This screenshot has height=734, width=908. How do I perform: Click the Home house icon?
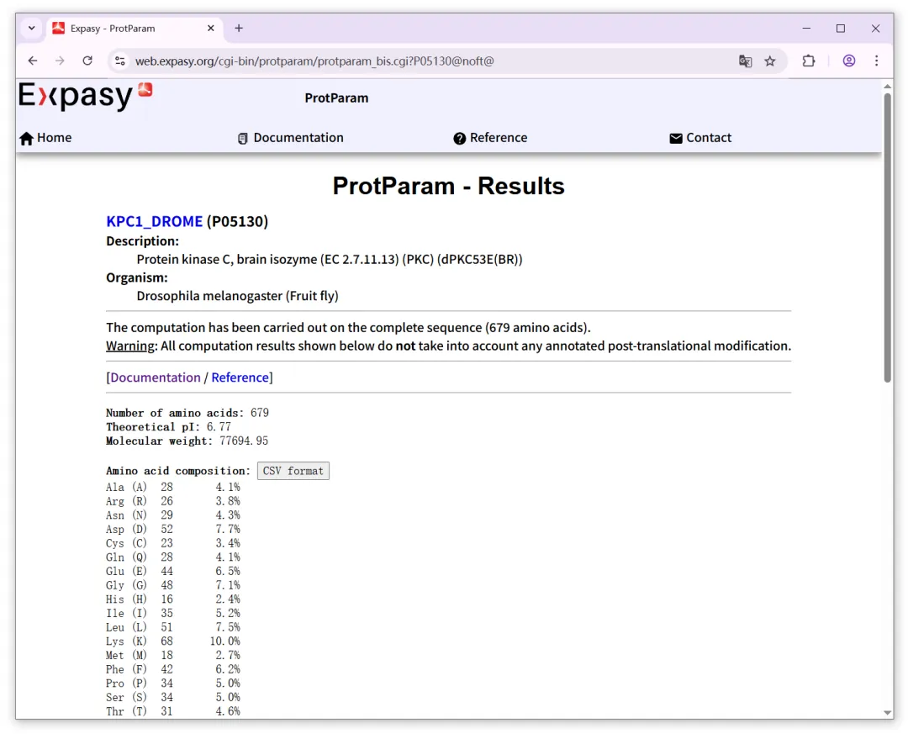[x=27, y=139]
